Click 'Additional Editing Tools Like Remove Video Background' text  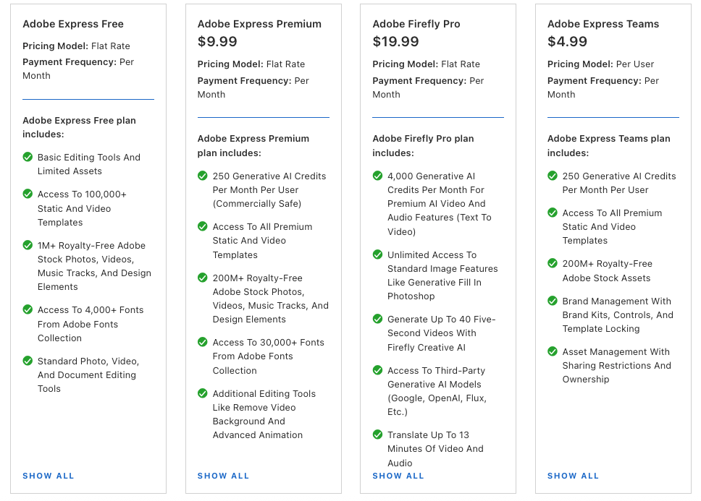(264, 414)
